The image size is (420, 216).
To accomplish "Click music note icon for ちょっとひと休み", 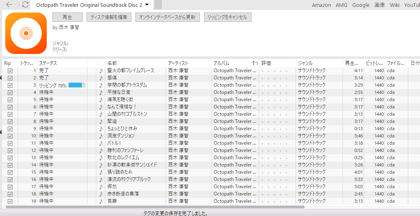I will click(x=101, y=129).
